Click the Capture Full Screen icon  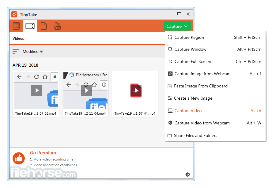pos(170,61)
